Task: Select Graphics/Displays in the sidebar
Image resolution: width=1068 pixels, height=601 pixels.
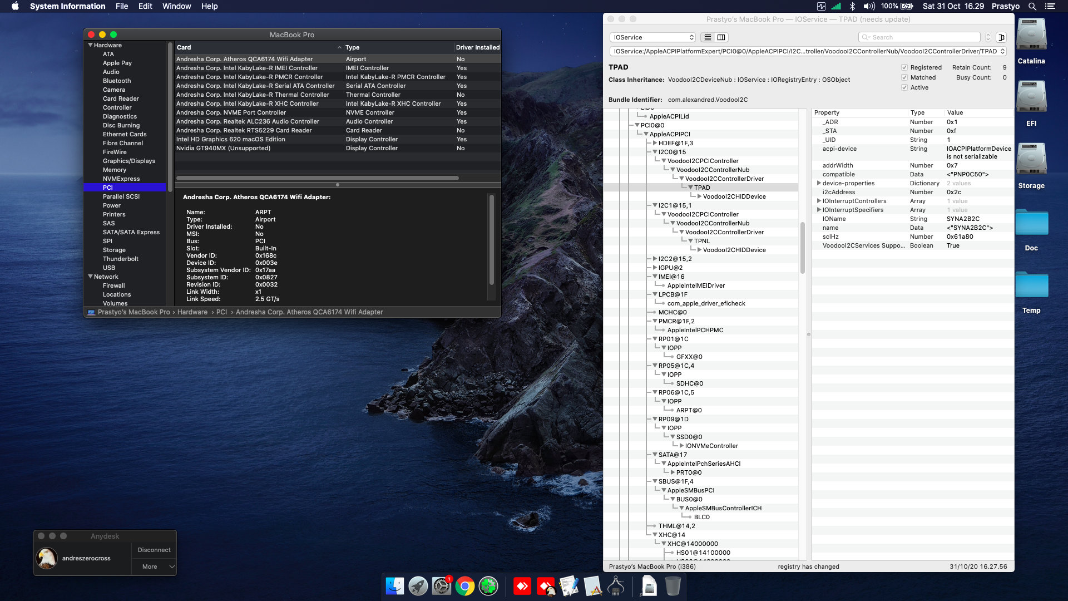Action: click(128, 161)
